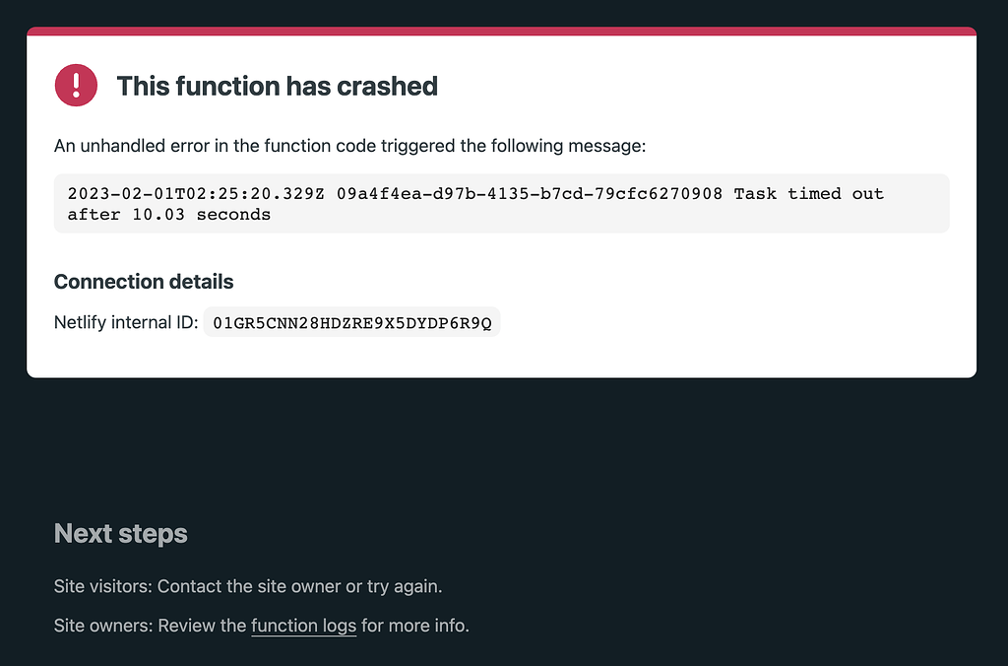The height and width of the screenshot is (666, 1008).
Task: Click the "Task timed out" text
Action: point(809,194)
